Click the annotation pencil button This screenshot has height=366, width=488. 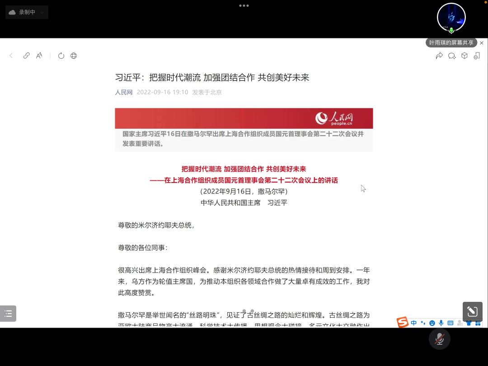tap(472, 311)
